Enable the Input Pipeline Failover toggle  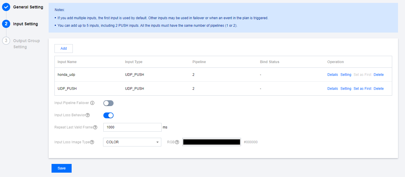(x=108, y=103)
